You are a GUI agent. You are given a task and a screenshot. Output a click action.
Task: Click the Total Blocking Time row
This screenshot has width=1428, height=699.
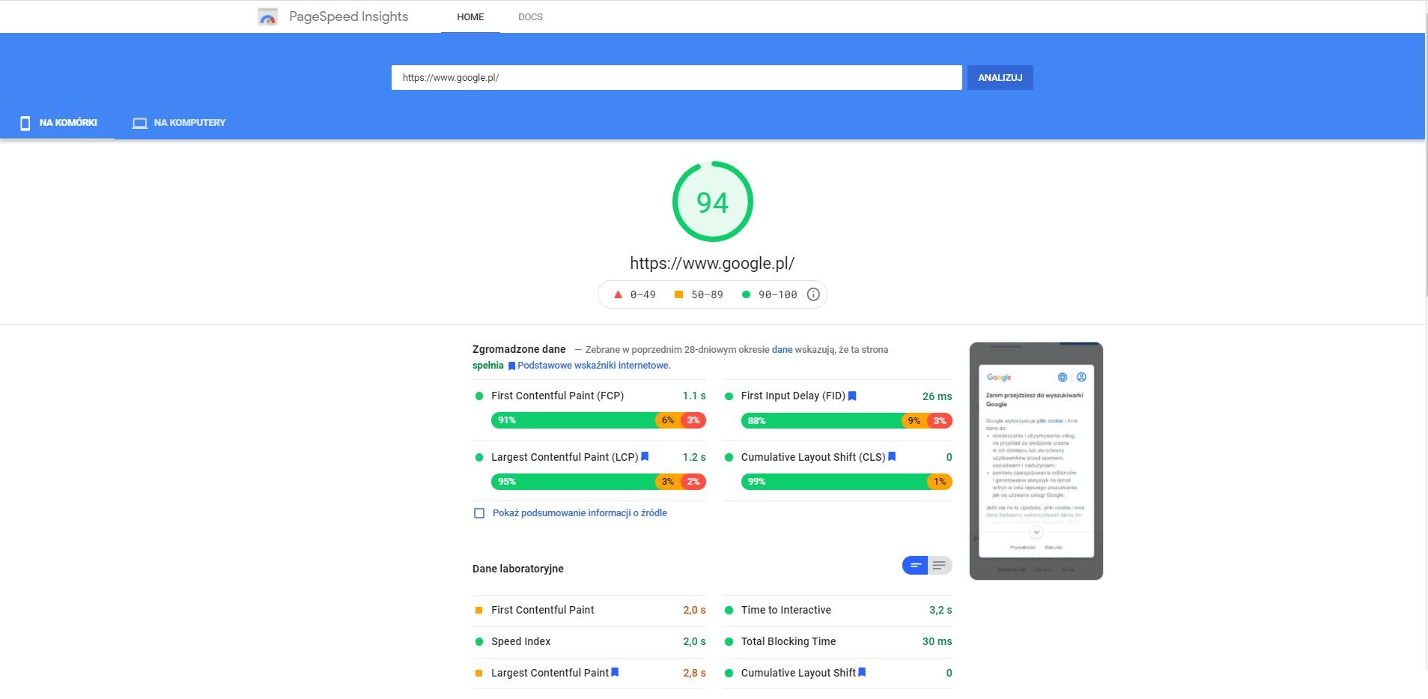click(838, 641)
